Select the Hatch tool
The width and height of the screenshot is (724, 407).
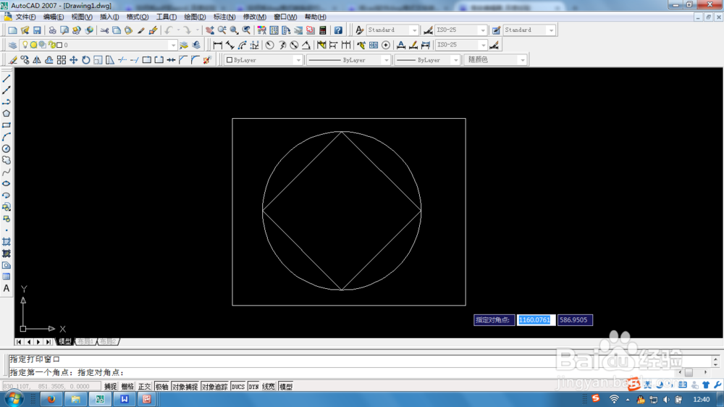7,242
